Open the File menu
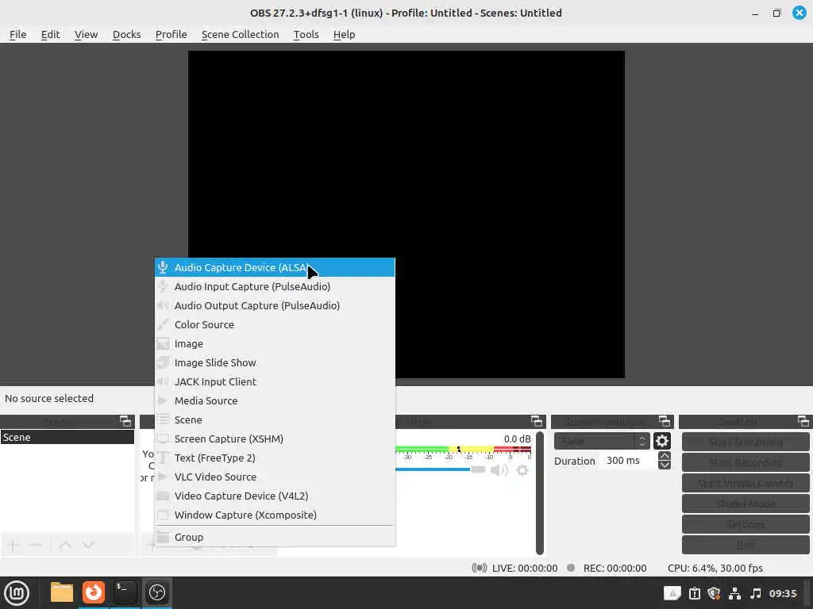813x609 pixels. [x=17, y=34]
